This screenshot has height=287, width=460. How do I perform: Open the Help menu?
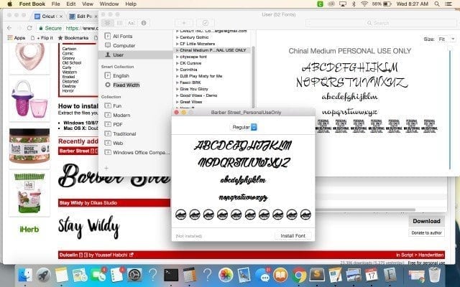click(x=131, y=4)
